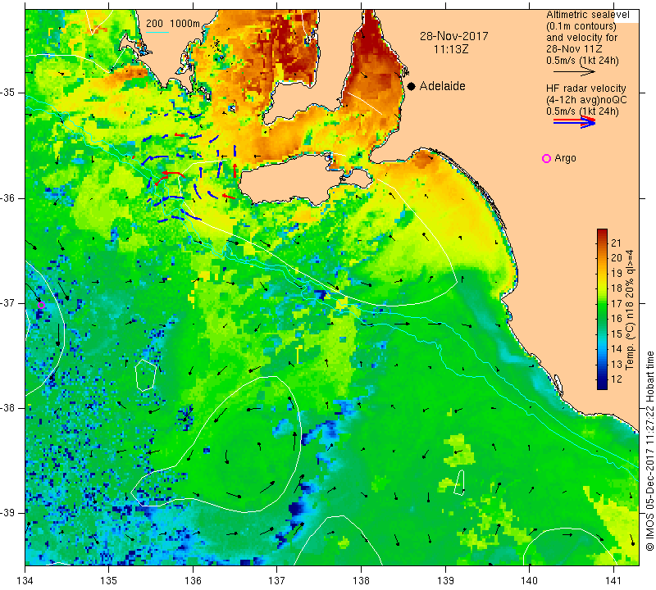656x590 pixels.
Task: Click the small white contour loop near 135.4°E, 37.7°S
Action: [146, 375]
